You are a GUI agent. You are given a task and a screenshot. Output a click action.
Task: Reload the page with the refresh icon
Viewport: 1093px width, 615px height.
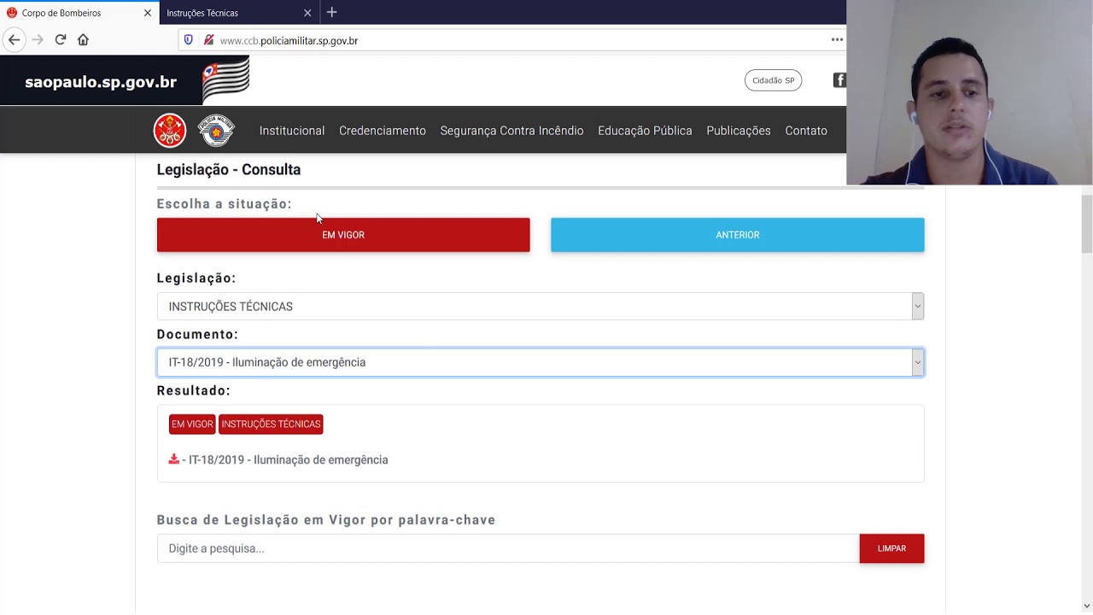(x=61, y=39)
